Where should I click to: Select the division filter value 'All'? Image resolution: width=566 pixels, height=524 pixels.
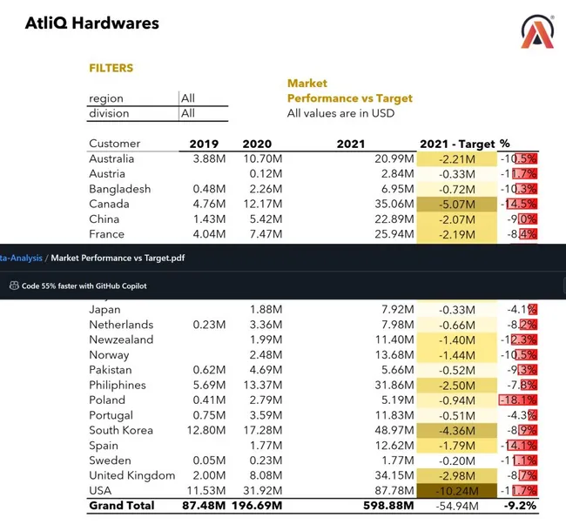point(188,113)
